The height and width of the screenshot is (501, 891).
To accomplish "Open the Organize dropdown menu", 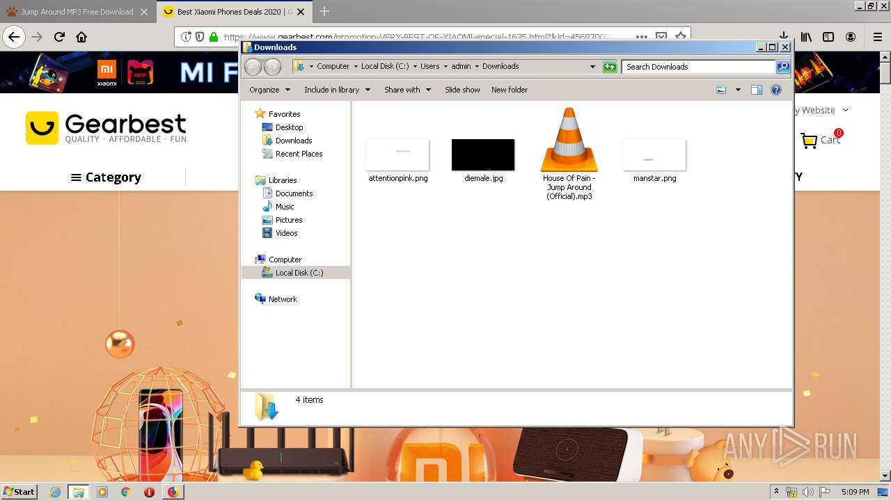I will coord(269,90).
